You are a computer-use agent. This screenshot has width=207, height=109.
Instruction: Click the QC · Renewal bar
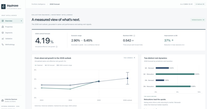[x=162, y=68]
